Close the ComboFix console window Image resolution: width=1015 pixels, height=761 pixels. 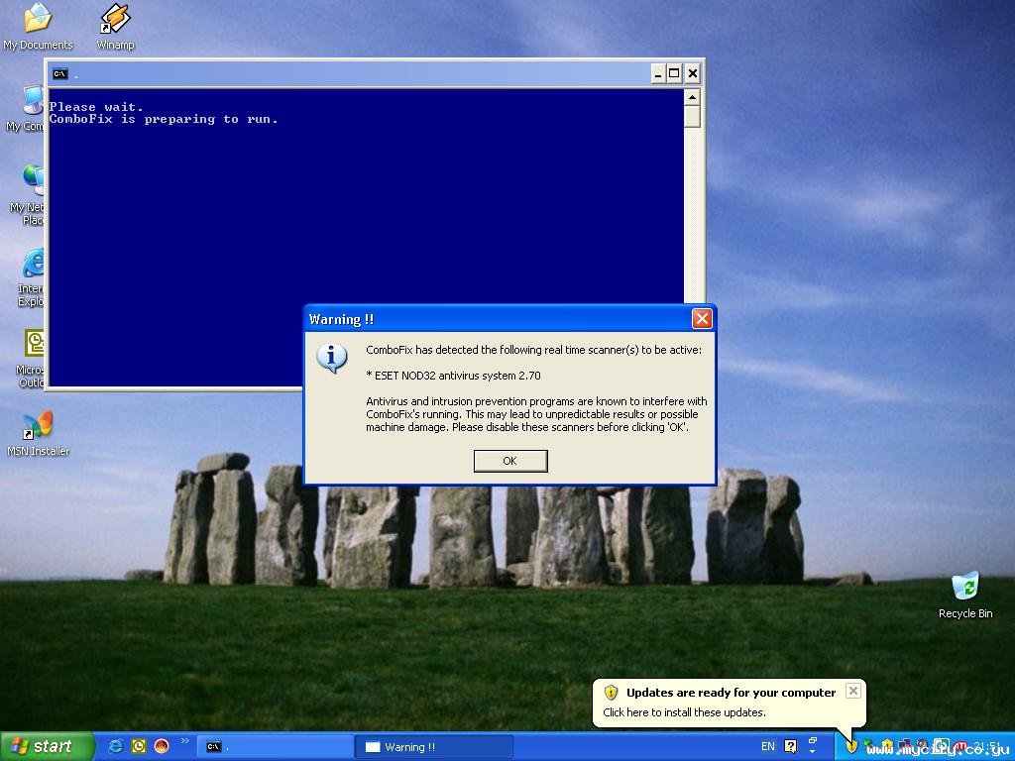[x=692, y=73]
